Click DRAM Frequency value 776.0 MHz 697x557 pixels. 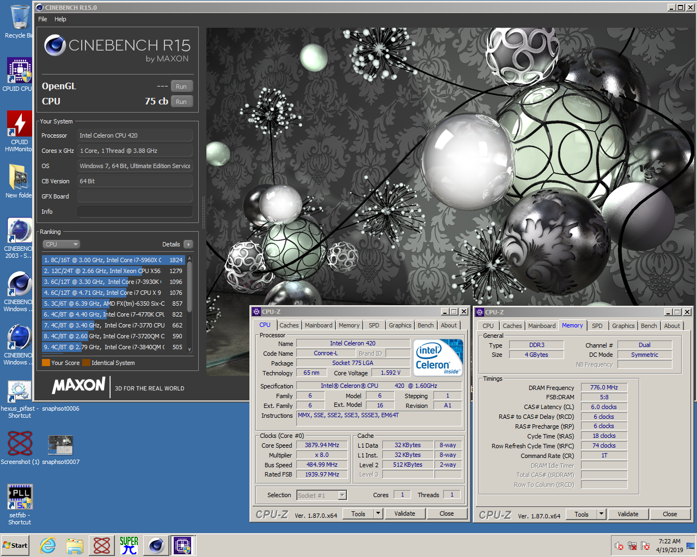[604, 387]
